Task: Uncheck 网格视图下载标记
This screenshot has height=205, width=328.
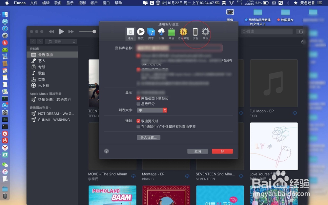Action: [138, 98]
